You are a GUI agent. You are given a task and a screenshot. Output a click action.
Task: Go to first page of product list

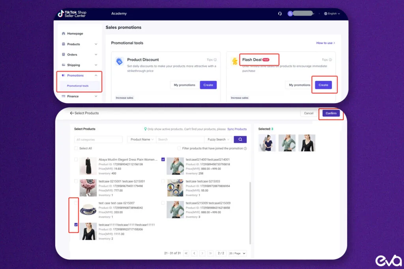tap(186, 253)
